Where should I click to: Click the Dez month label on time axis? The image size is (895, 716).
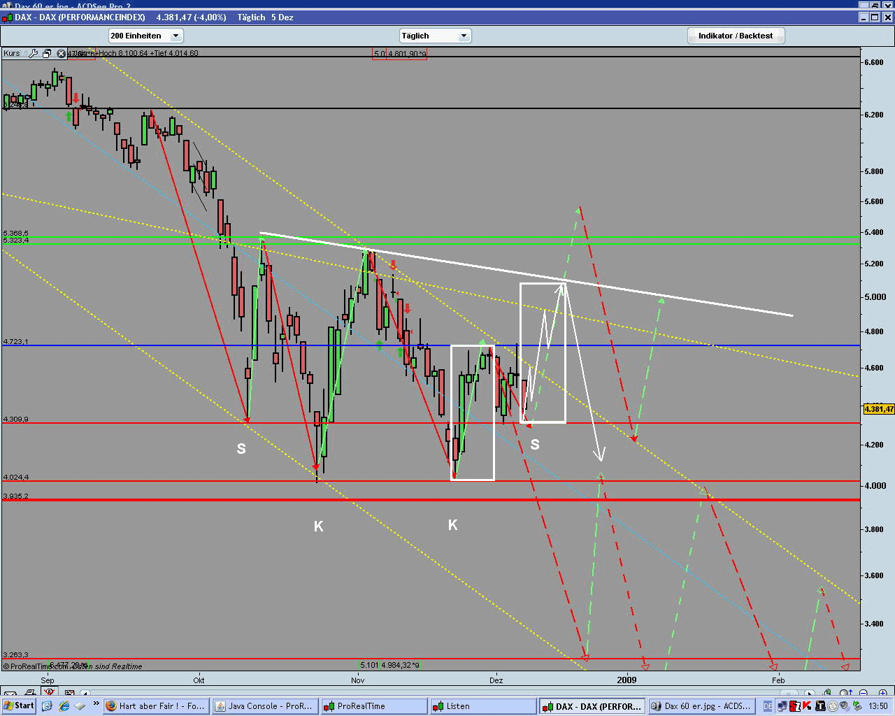click(496, 680)
